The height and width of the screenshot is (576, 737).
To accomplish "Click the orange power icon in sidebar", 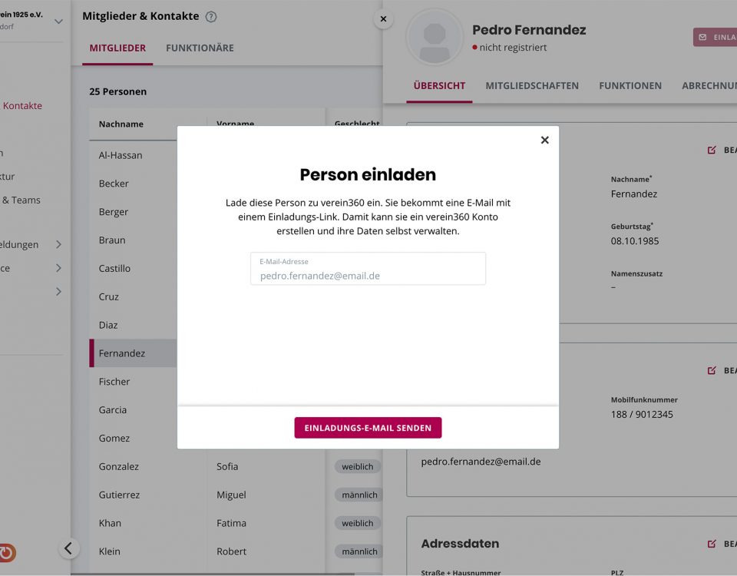I will 7,552.
